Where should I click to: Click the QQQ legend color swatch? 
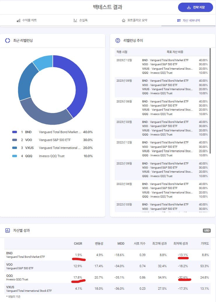[x=15, y=156]
